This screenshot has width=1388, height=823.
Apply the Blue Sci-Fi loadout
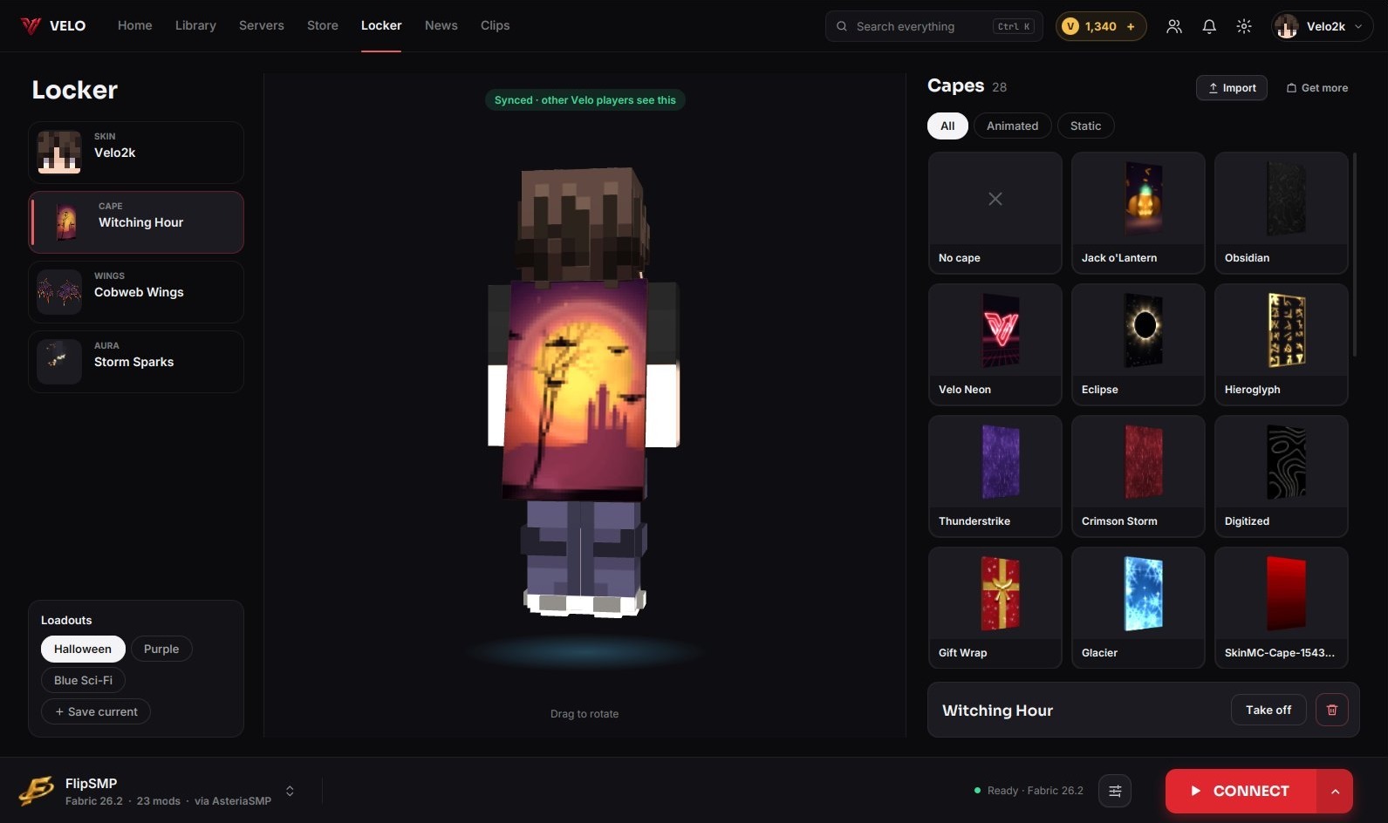[x=83, y=680]
